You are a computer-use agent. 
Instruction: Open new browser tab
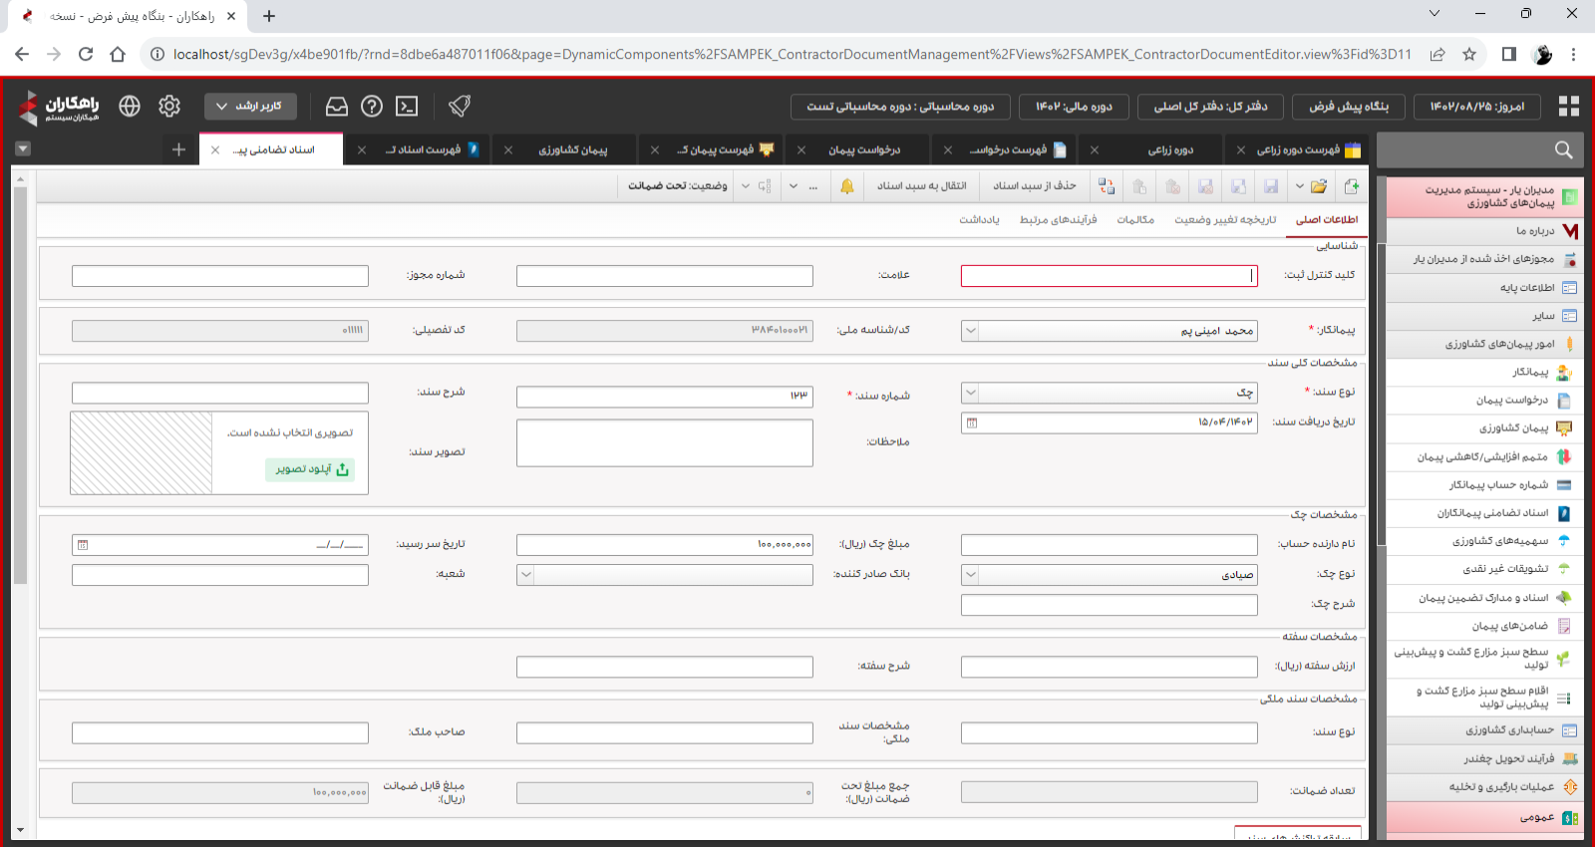(x=269, y=16)
